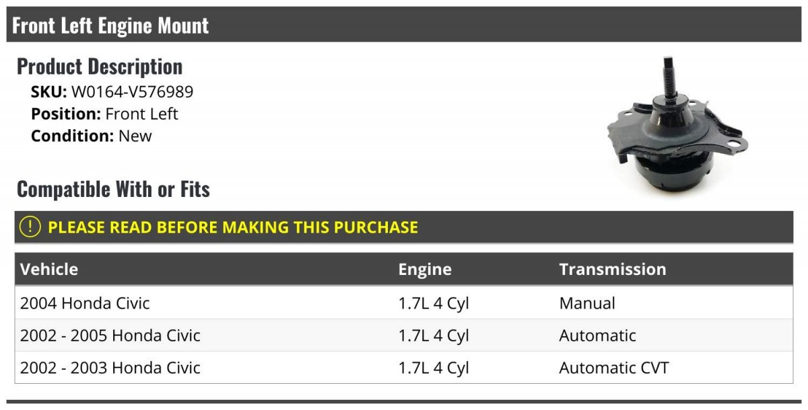Click the SKU number W0164-V576989
The width and height of the screenshot is (808, 410).
[x=132, y=92]
